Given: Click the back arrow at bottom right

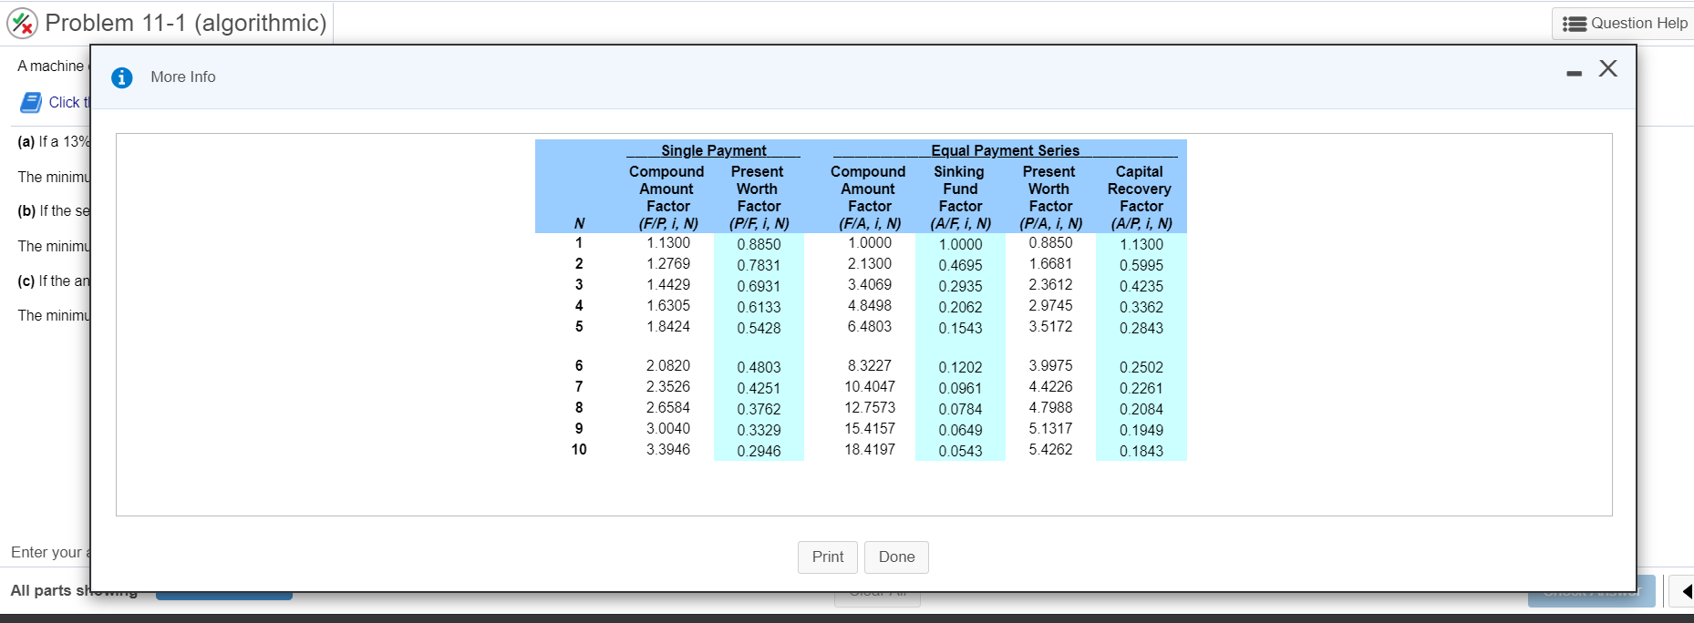Looking at the screenshot, I should click(x=1686, y=590).
